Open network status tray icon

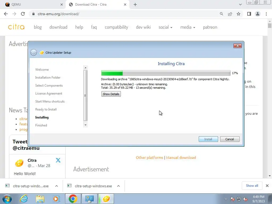pos(239,199)
